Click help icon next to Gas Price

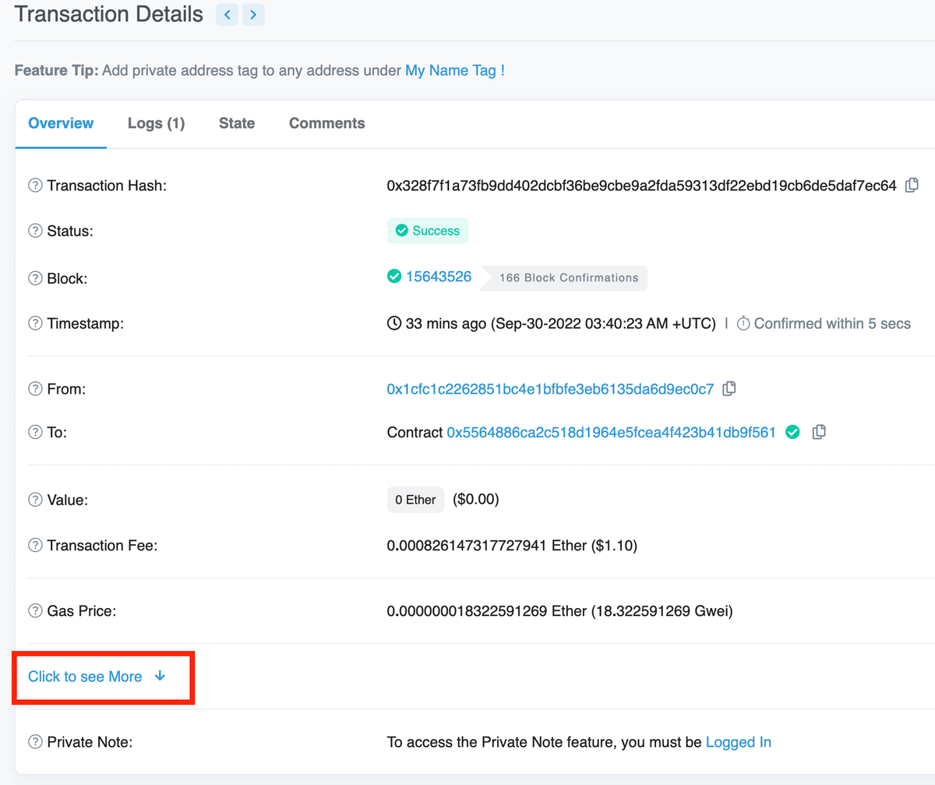(35, 611)
